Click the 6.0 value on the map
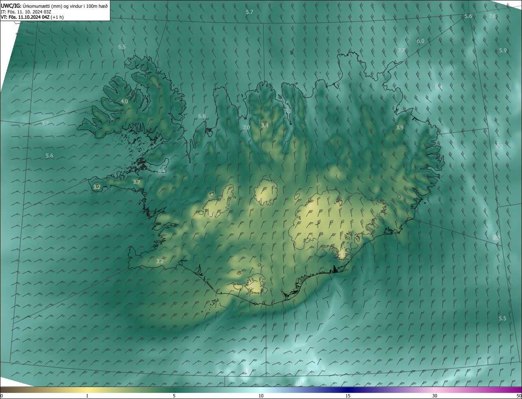 [420, 41]
